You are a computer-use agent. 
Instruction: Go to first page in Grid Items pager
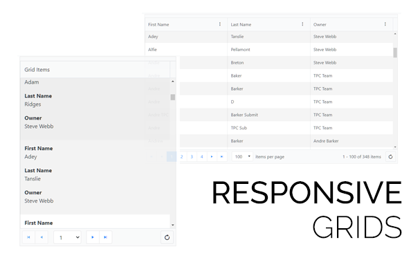pos(28,237)
